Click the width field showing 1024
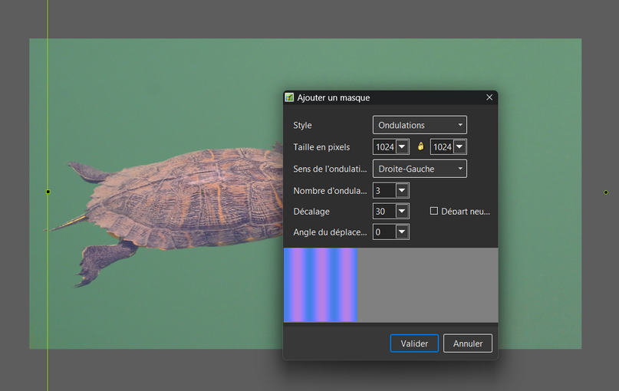The width and height of the screenshot is (619, 391). tap(384, 146)
